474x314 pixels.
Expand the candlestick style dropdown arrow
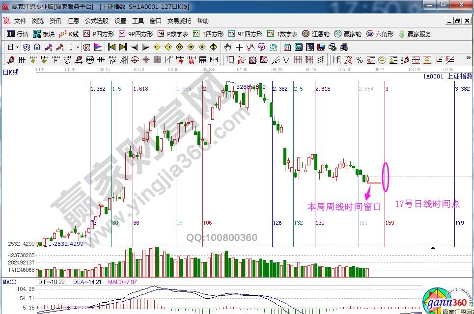tap(78, 47)
